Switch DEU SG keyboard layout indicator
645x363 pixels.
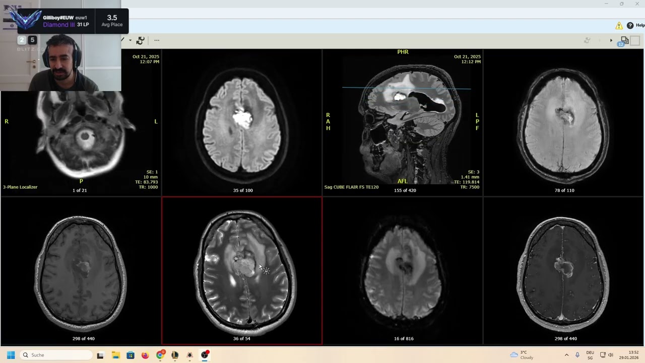click(x=590, y=355)
